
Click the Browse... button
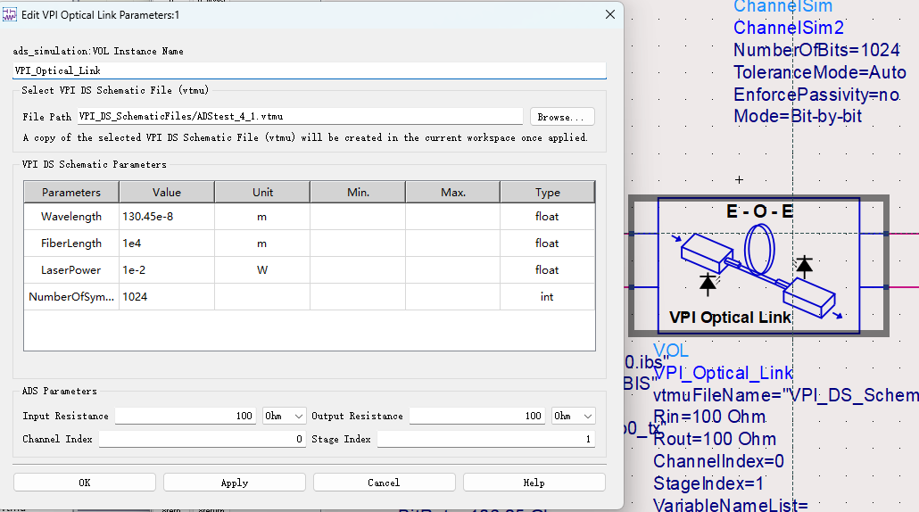point(562,117)
